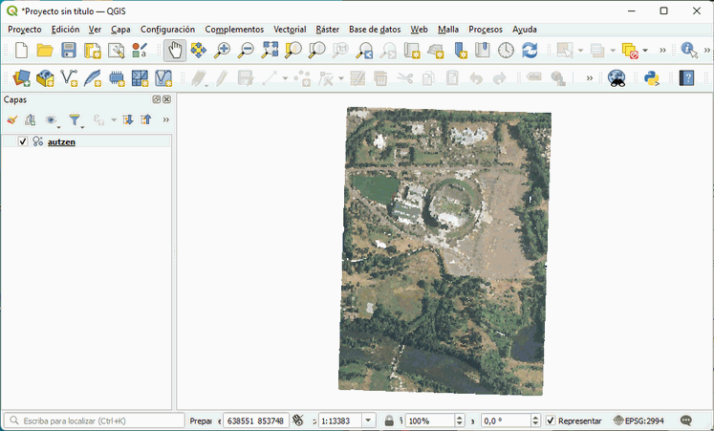The height and width of the screenshot is (431, 714).
Task: Close the Capas panel
Action: [166, 99]
